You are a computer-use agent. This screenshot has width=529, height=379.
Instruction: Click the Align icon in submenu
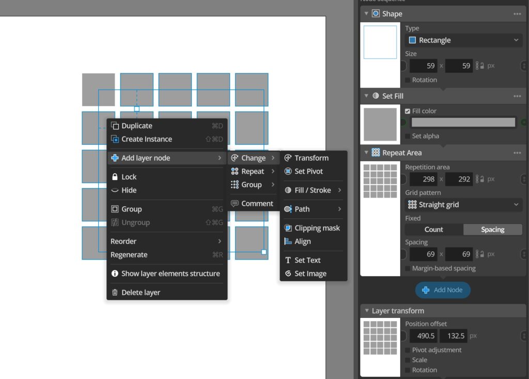[288, 241]
